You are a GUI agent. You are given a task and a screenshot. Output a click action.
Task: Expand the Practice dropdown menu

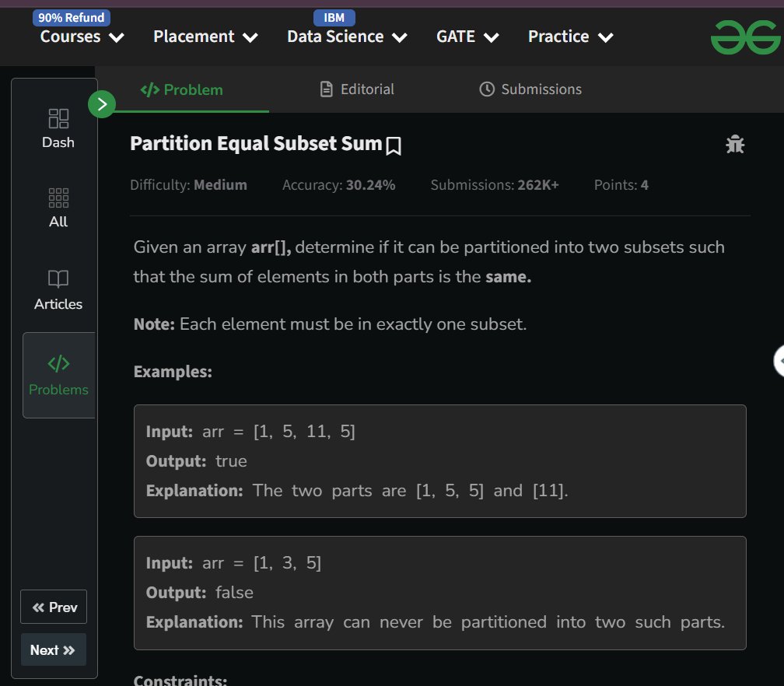571,37
